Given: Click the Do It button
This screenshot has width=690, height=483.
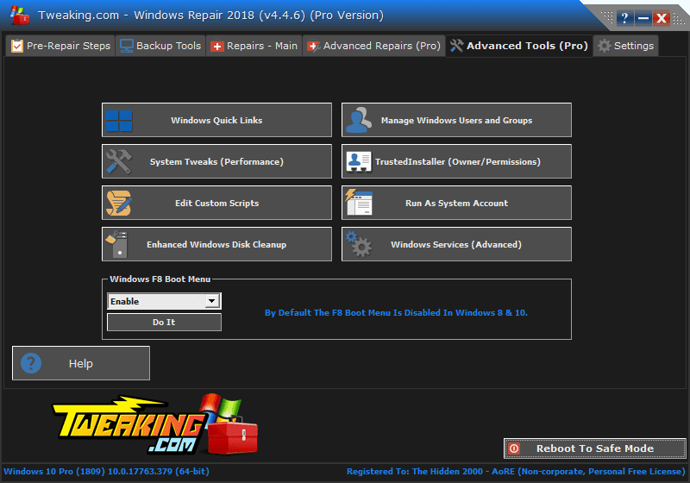Looking at the screenshot, I should pos(164,322).
